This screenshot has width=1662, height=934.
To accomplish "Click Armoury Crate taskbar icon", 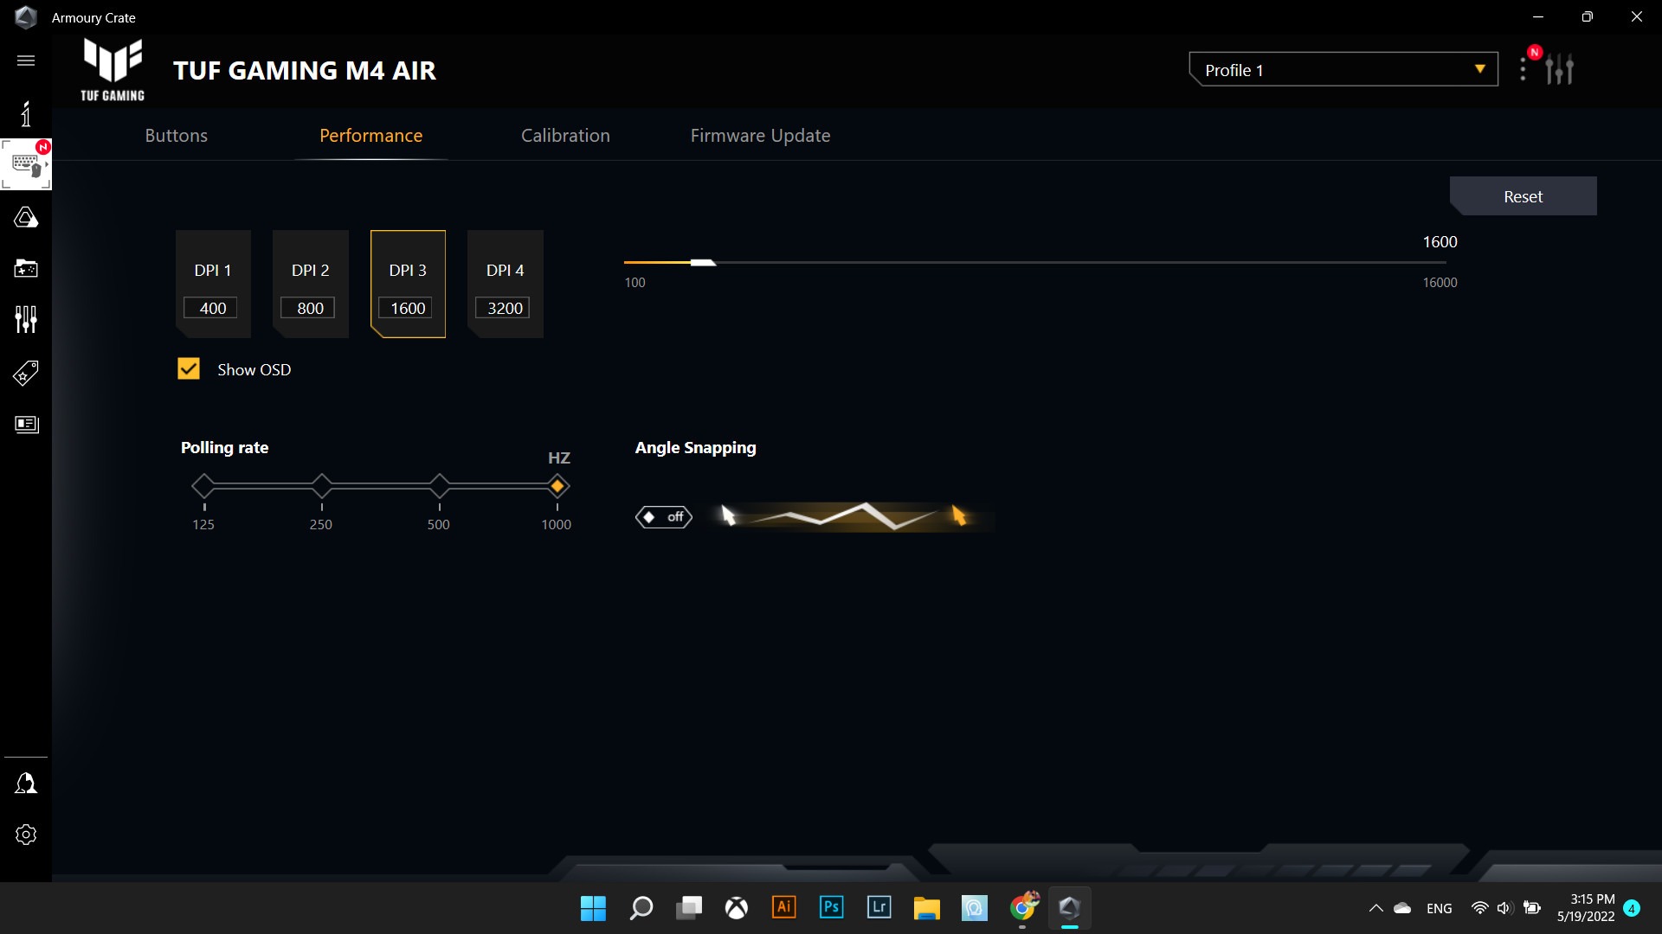I will (1070, 908).
